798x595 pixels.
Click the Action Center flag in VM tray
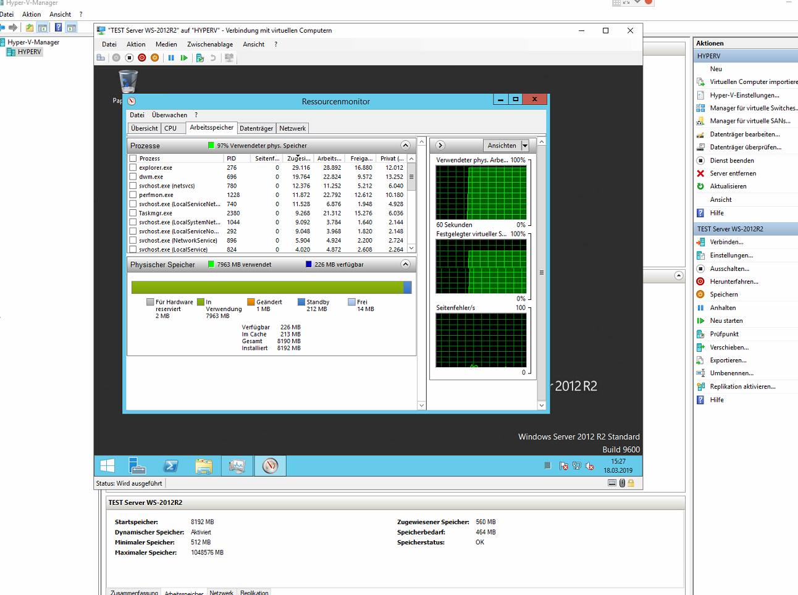(x=564, y=466)
